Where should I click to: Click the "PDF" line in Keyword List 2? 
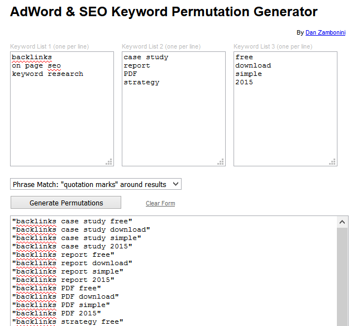(131, 74)
